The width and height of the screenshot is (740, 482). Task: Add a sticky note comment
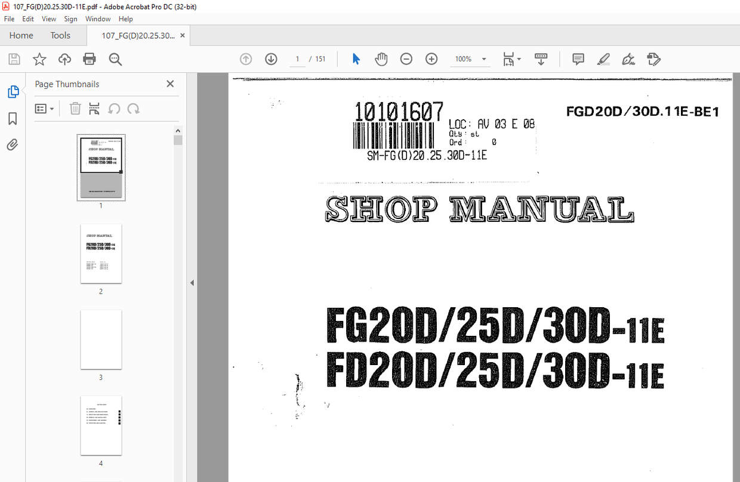point(578,58)
